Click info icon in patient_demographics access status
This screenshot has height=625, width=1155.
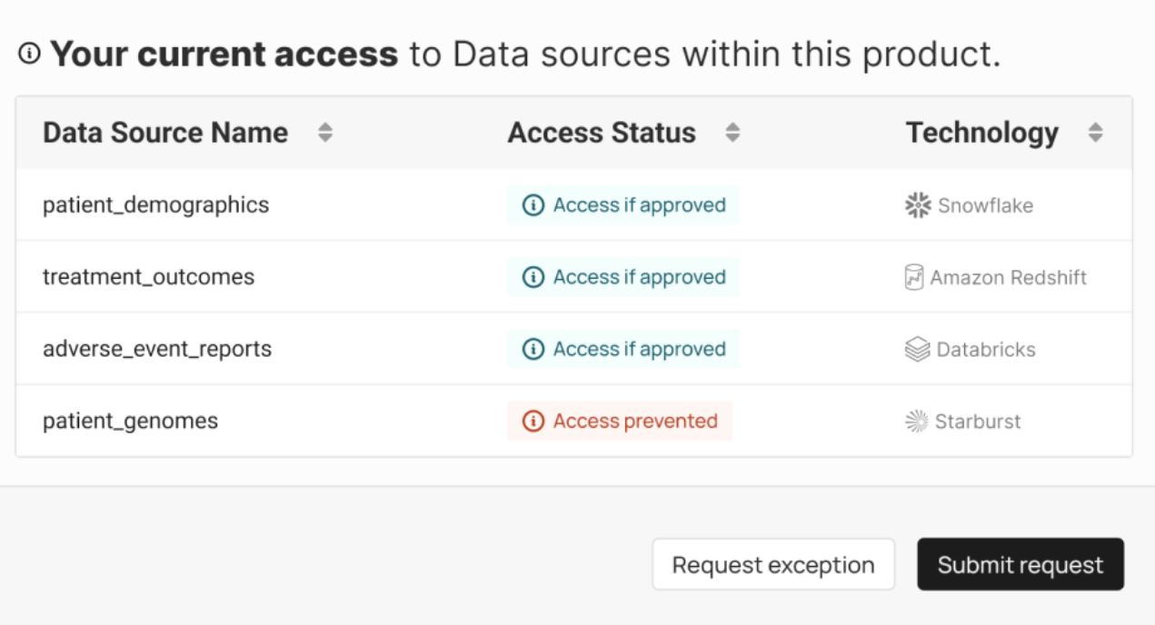[x=533, y=205]
